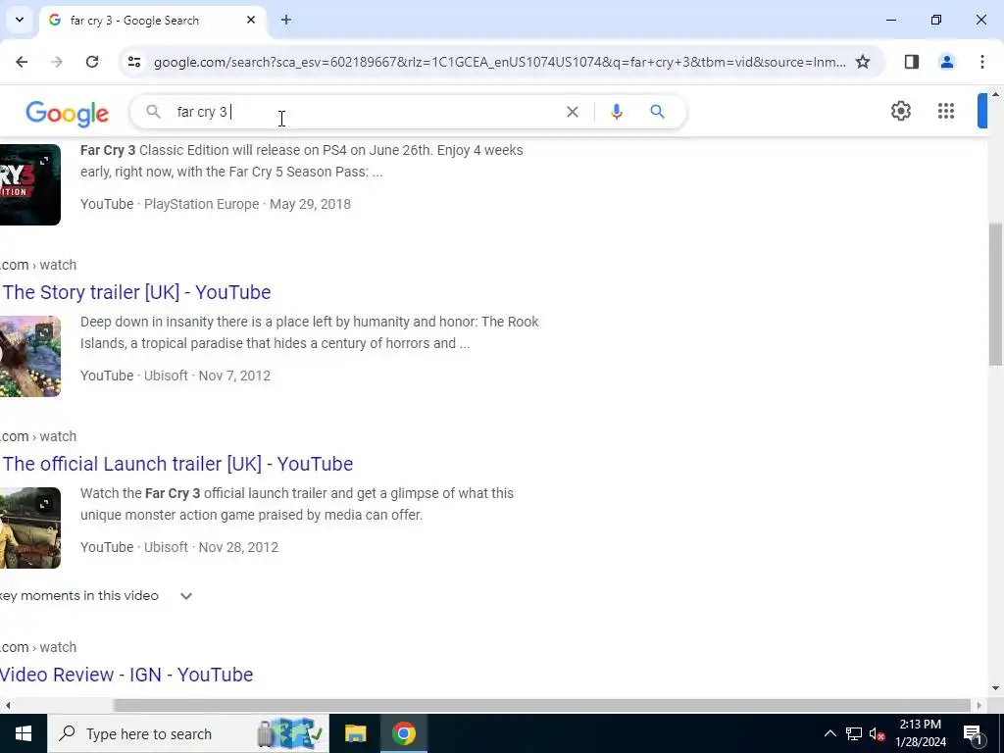Image resolution: width=1004 pixels, height=753 pixels.
Task: Click the browser forward arrow
Action: 57,62
